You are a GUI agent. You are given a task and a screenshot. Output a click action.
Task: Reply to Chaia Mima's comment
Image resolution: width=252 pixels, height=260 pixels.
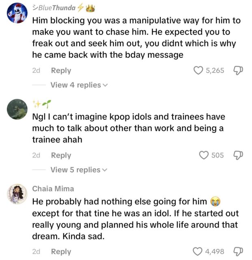click(61, 252)
